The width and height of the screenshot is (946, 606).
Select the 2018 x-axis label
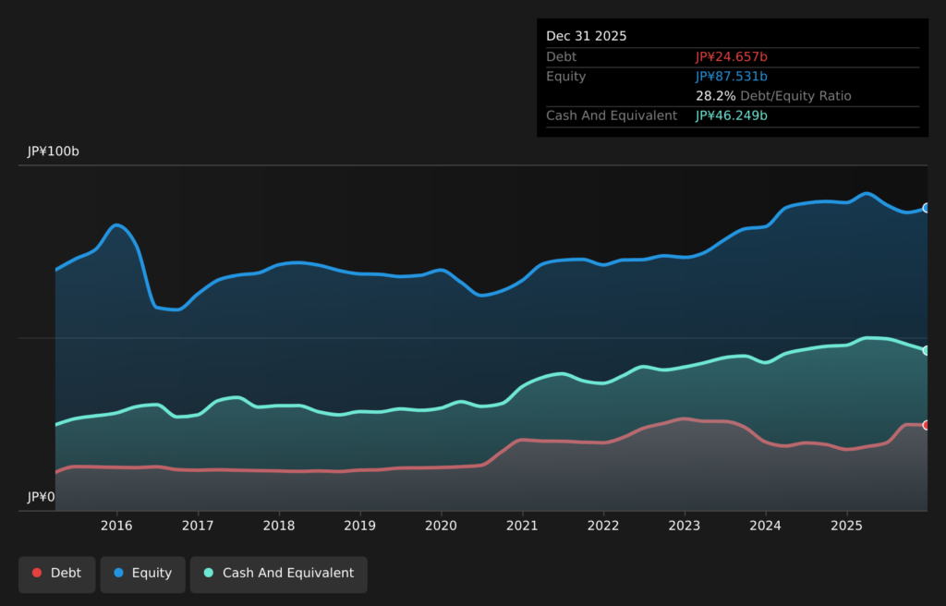279,526
